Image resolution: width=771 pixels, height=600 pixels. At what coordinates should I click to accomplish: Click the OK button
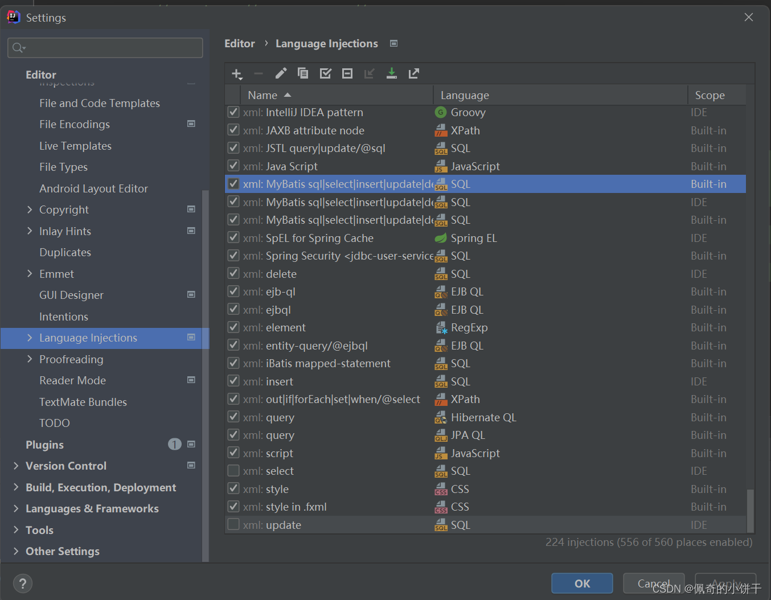coord(582,583)
